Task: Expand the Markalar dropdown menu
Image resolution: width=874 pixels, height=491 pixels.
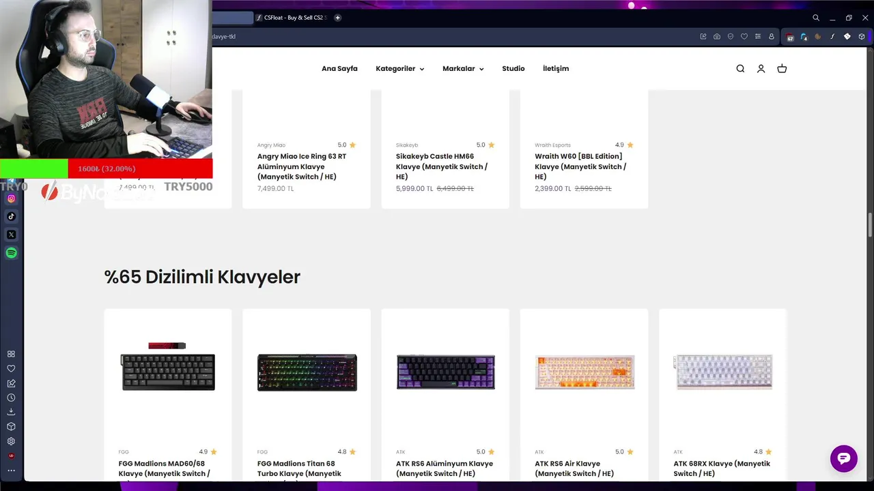Action: tap(463, 69)
